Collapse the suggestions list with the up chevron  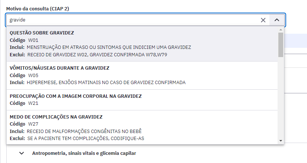[276, 20]
